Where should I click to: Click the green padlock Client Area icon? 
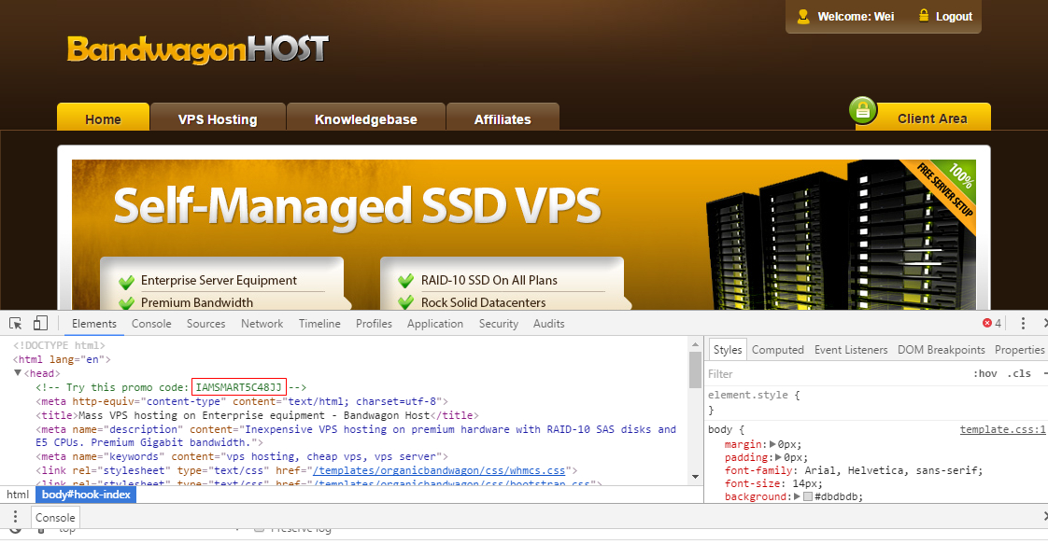click(863, 111)
